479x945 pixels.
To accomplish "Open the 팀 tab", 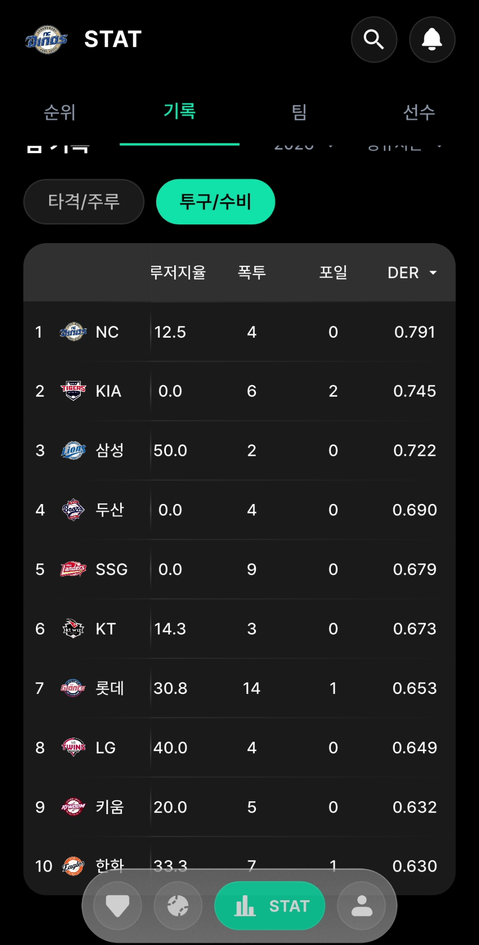I will 299,112.
